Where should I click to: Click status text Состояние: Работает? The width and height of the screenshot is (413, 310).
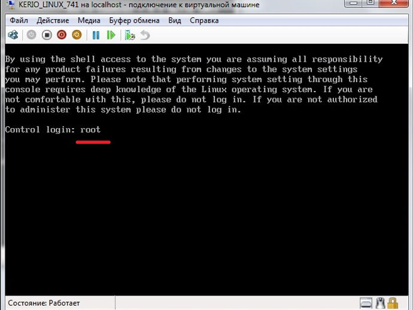tap(44, 303)
